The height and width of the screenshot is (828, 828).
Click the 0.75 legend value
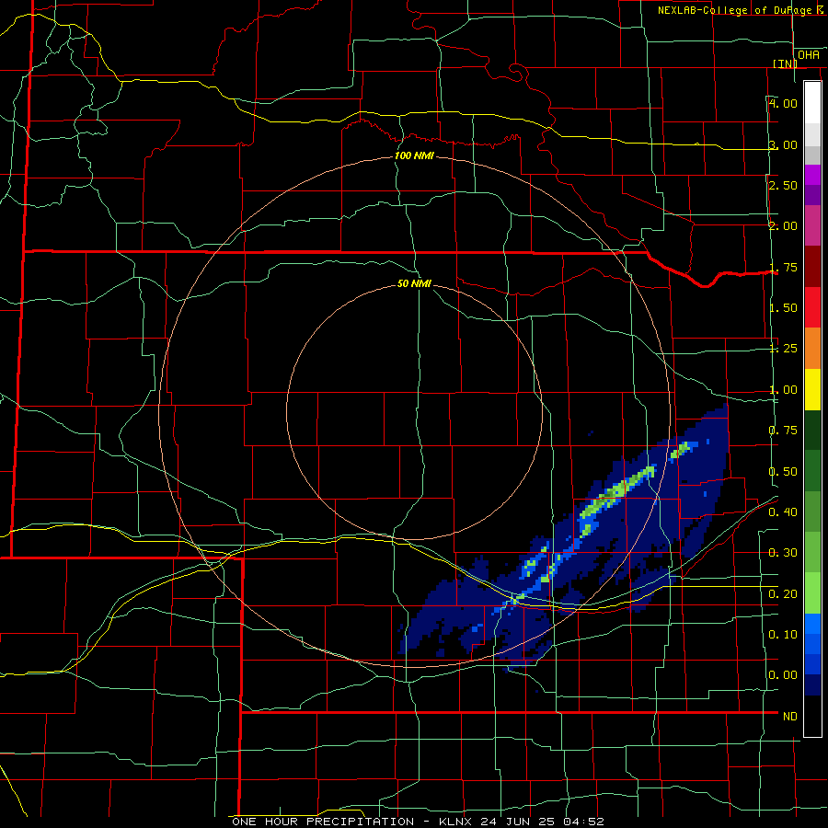[783, 431]
